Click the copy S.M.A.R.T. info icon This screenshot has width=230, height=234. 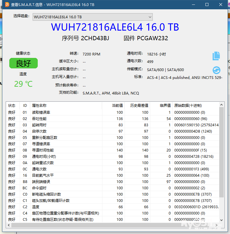click(x=216, y=56)
